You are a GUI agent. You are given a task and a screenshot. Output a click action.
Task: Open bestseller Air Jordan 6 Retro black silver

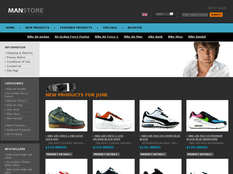pyautogui.click(x=17, y=163)
